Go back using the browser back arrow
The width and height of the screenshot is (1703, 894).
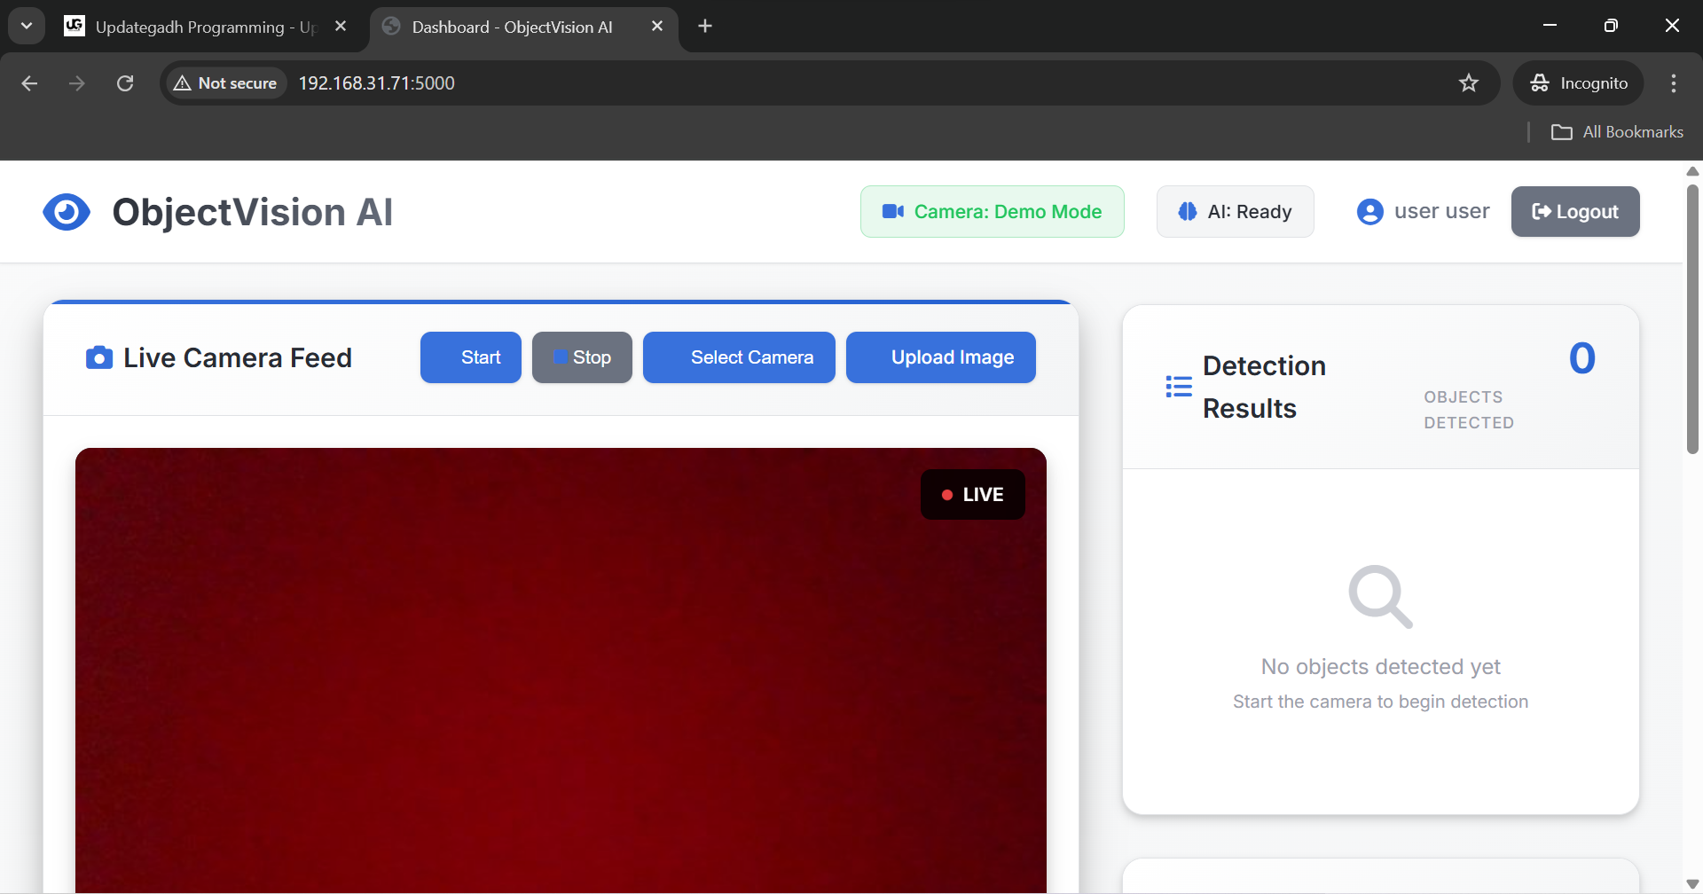(29, 82)
